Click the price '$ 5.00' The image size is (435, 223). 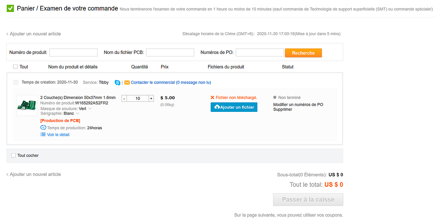coord(167,98)
